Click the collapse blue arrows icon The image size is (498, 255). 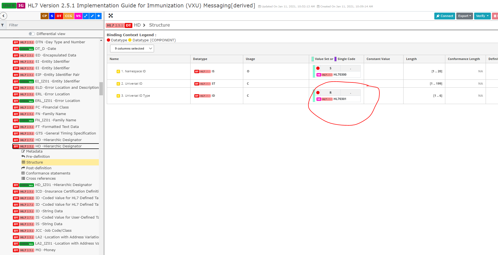point(92,16)
